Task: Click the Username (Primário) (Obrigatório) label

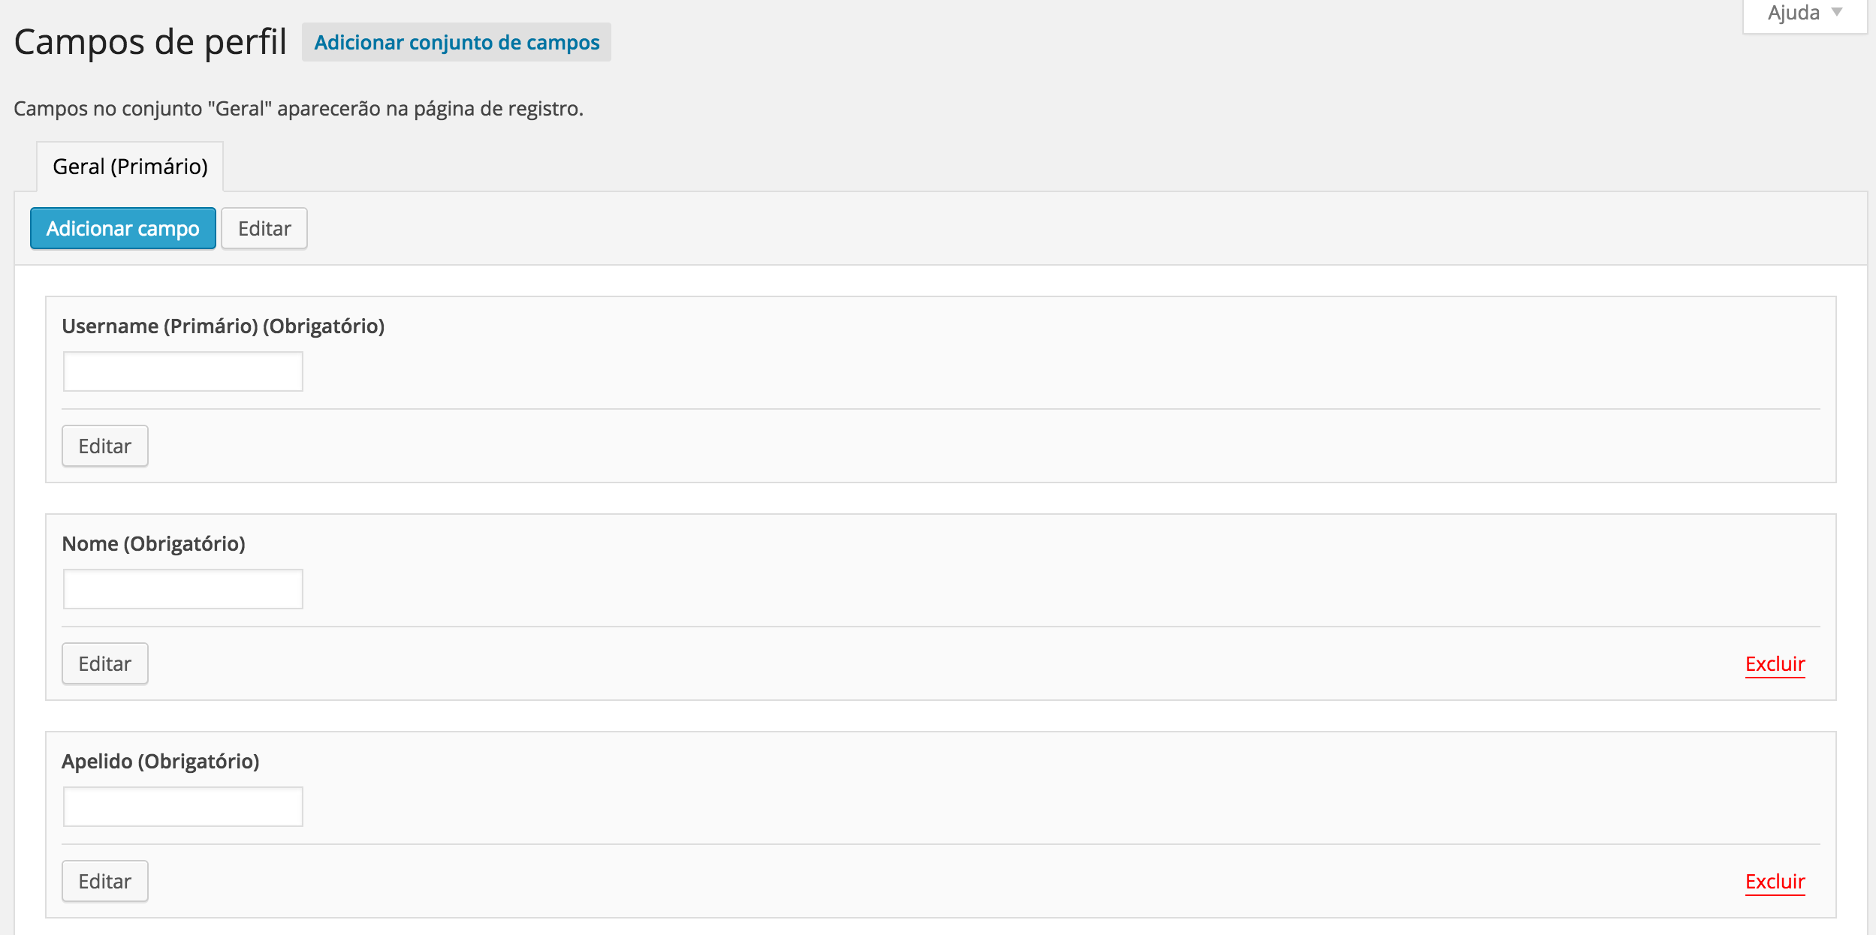Action: pyautogui.click(x=223, y=326)
